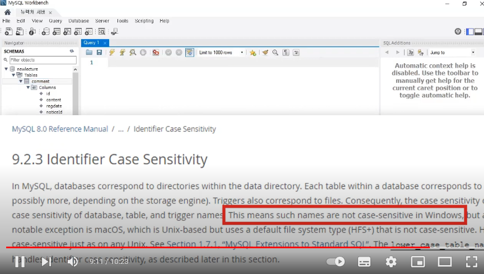
Task: Go forward in SQL Additions help
Action: (398, 53)
